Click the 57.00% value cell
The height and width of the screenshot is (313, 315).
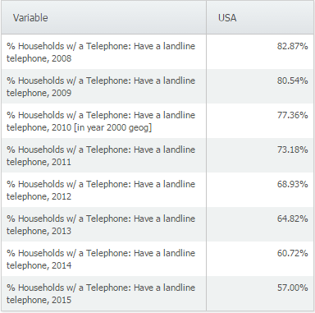(260, 293)
